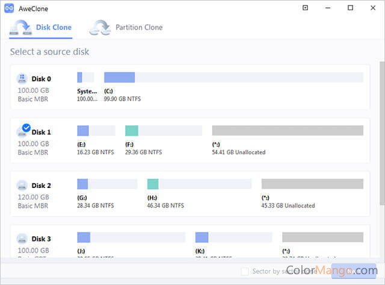385x285 pixels.
Task: Open the Partition Clone tab
Action: (x=138, y=27)
